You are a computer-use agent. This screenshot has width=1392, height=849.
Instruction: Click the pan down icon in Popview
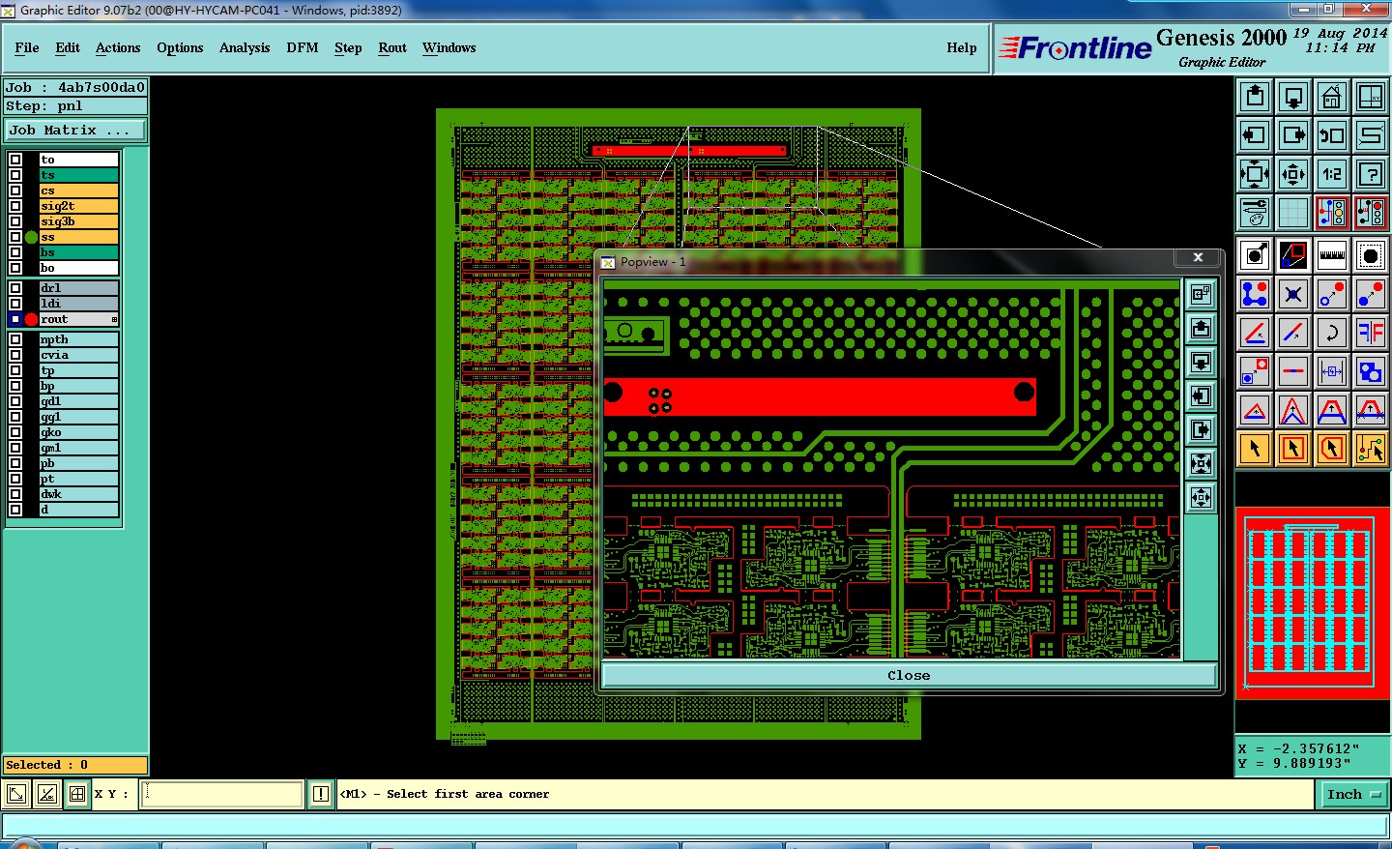coord(1201,363)
